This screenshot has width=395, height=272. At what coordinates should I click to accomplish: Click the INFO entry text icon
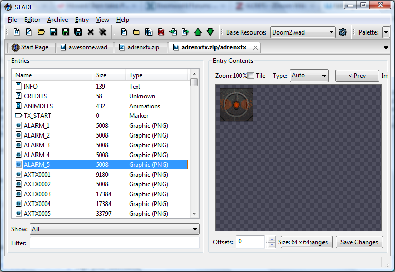point(19,86)
